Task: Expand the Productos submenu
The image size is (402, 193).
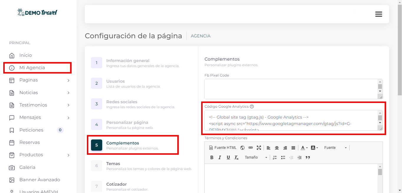Action: [x=68, y=155]
